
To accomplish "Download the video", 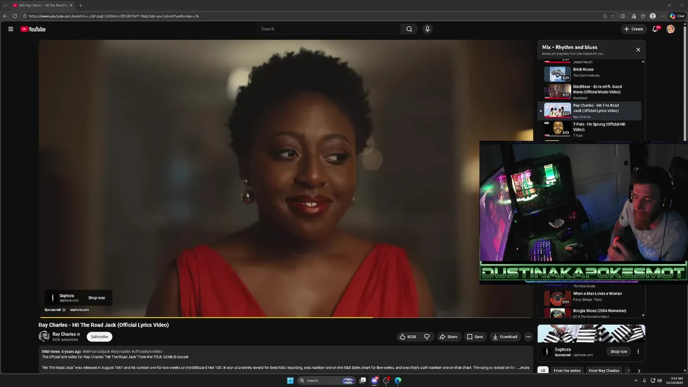I will pos(505,336).
